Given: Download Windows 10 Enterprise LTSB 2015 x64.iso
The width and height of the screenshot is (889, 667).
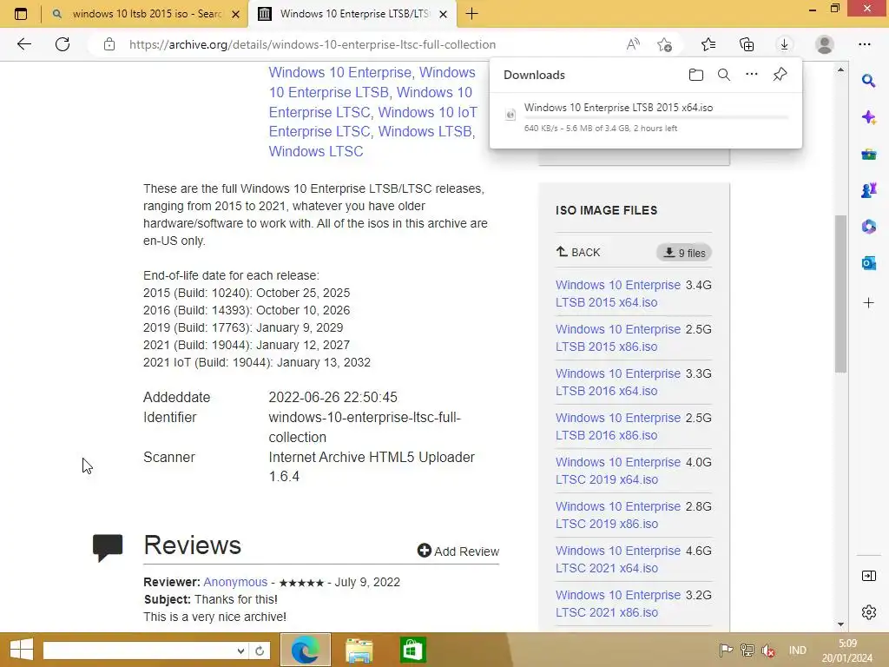Looking at the screenshot, I should pos(618,294).
